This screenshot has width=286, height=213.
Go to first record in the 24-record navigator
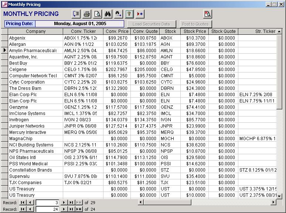[x=23, y=209]
